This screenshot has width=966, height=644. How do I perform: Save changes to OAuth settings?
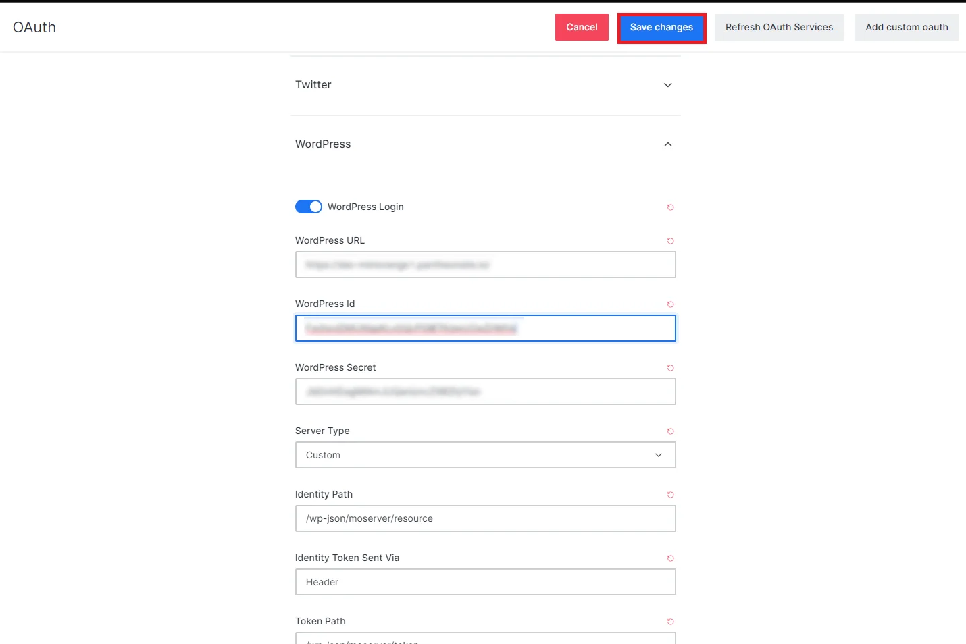[661, 27]
